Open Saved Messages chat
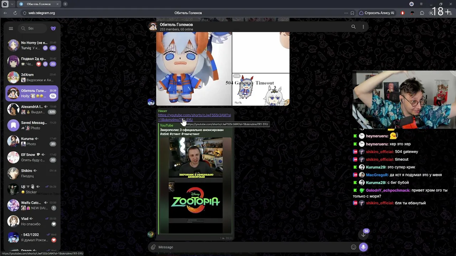This screenshot has height=256, width=456. 32,125
